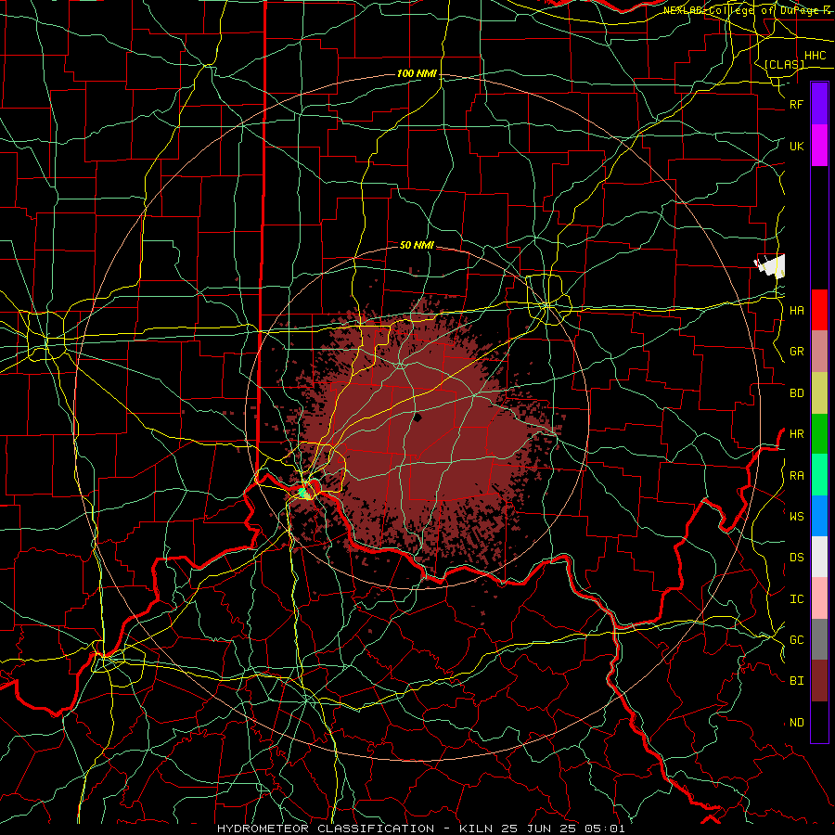Click the HA legend label
This screenshot has height=835, width=835.
click(x=797, y=311)
